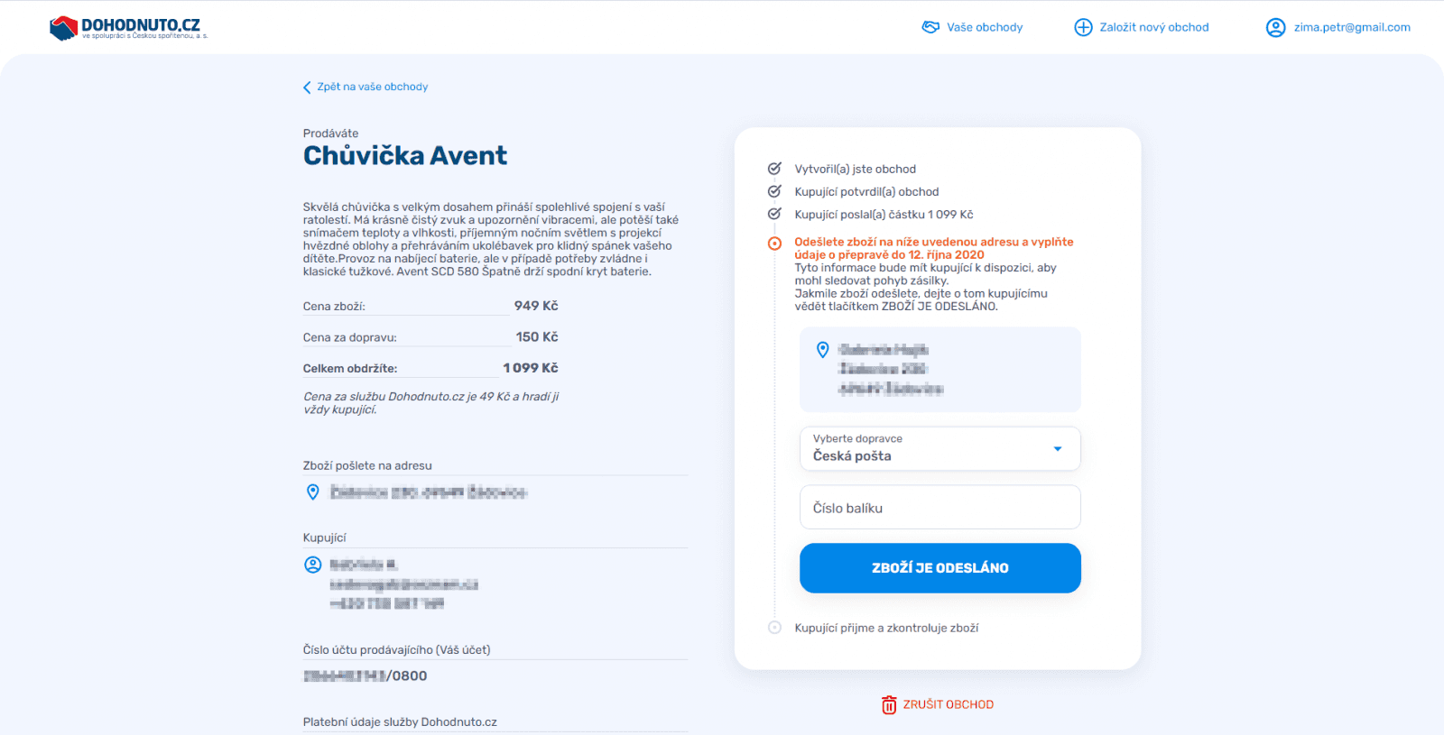The width and height of the screenshot is (1444, 735).
Task: Click the location pin in address card
Action: click(822, 350)
